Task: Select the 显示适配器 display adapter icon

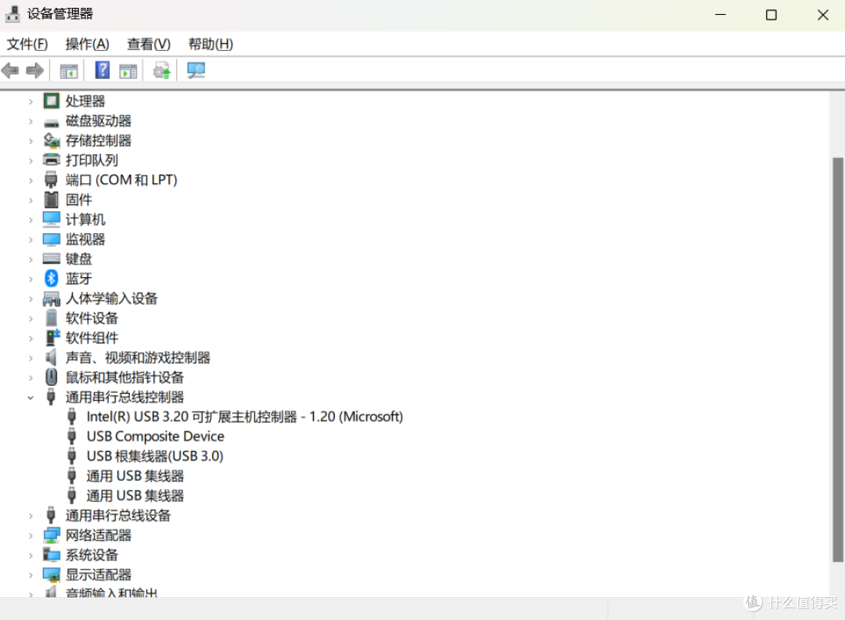Action: [51, 575]
